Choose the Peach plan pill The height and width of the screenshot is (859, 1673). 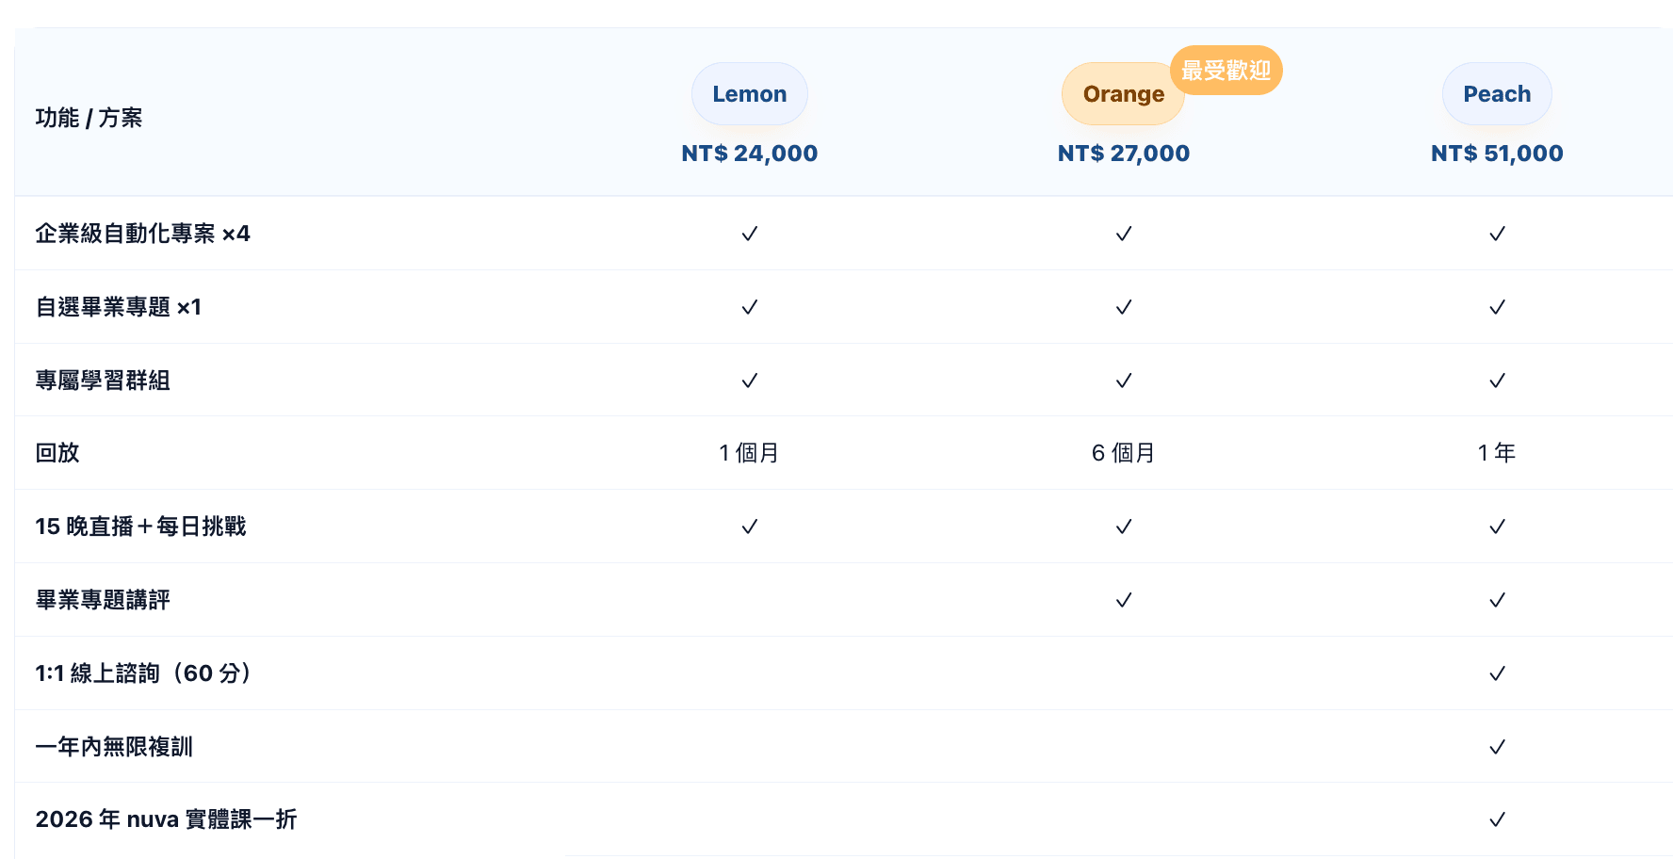(x=1496, y=94)
